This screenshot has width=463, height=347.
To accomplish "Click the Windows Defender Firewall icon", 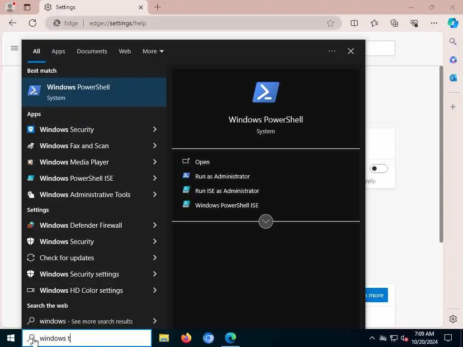I will click(31, 225).
